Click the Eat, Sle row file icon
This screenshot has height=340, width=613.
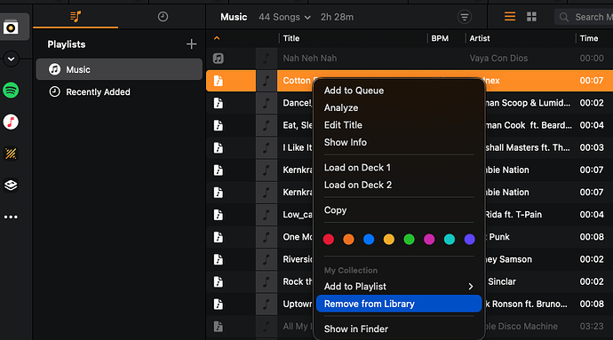coord(219,125)
